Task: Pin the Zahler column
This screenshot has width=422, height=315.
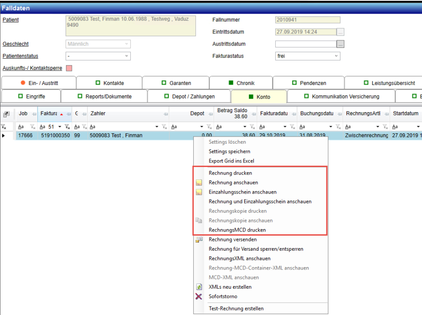Action: click(x=166, y=114)
